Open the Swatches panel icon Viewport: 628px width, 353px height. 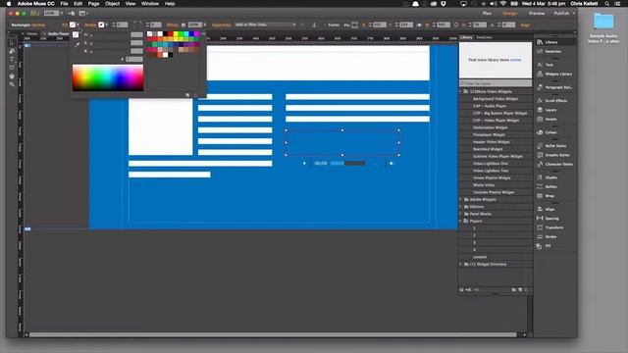pyautogui.click(x=540, y=51)
